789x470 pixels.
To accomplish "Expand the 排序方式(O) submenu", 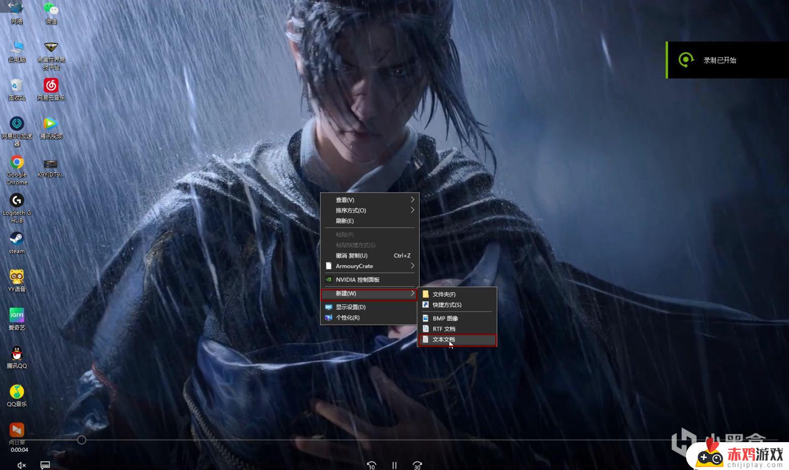I will pyautogui.click(x=369, y=210).
